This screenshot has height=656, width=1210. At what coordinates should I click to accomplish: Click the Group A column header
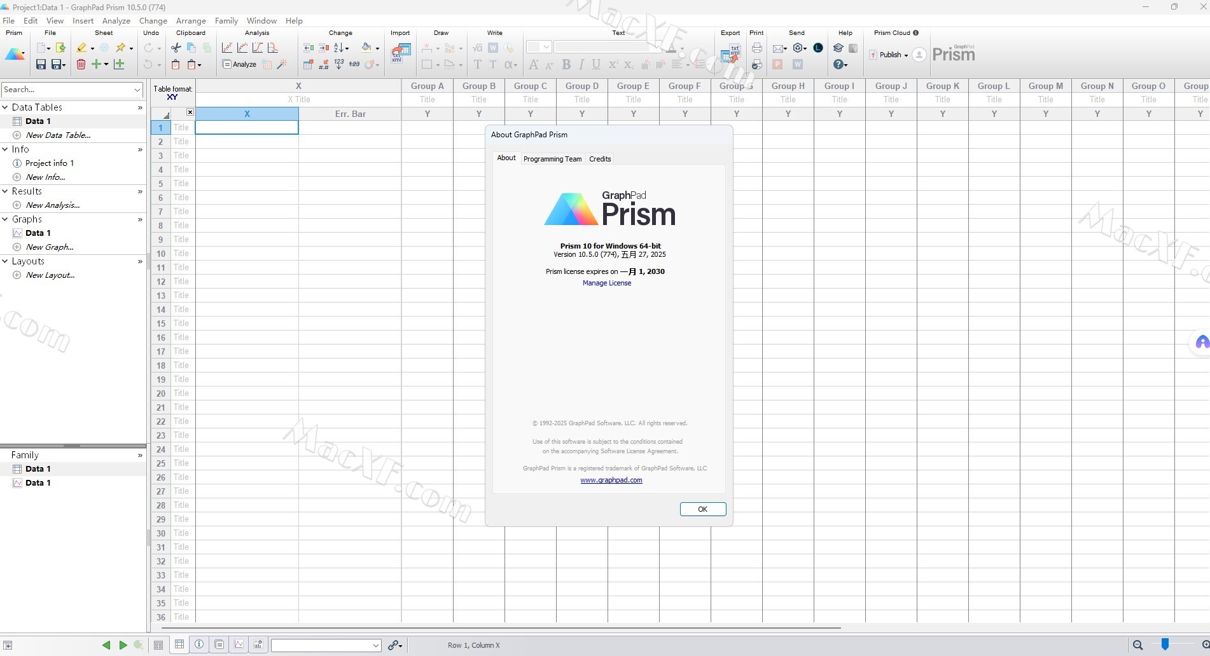[428, 86]
